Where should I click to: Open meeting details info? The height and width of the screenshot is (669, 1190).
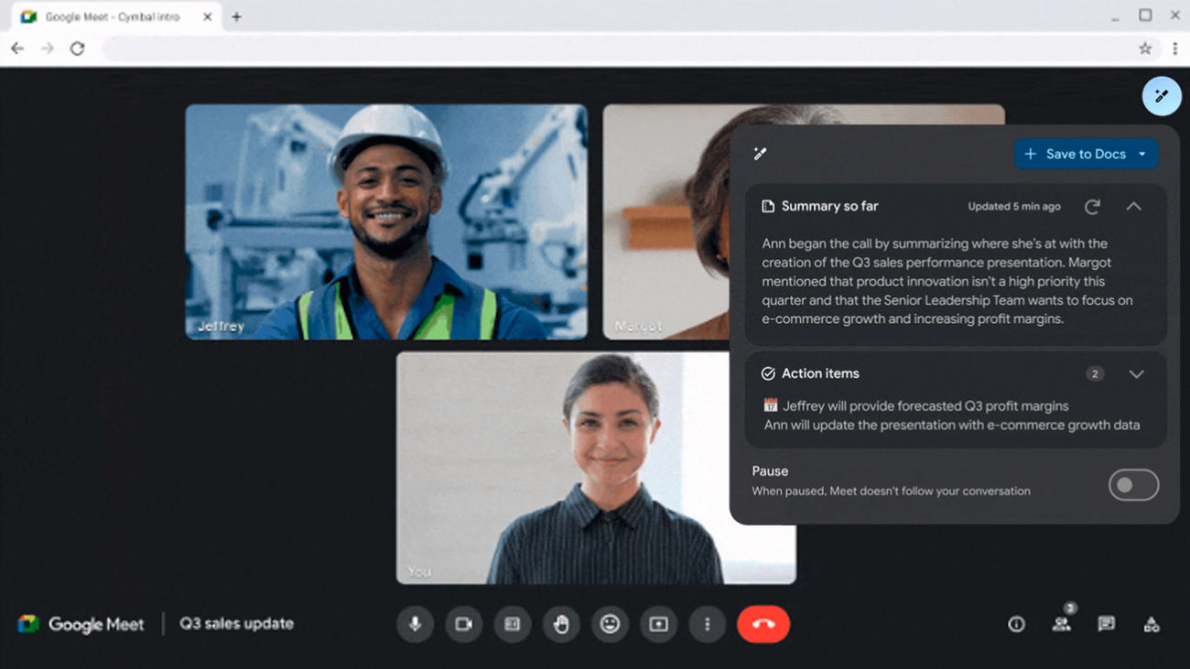1016,624
